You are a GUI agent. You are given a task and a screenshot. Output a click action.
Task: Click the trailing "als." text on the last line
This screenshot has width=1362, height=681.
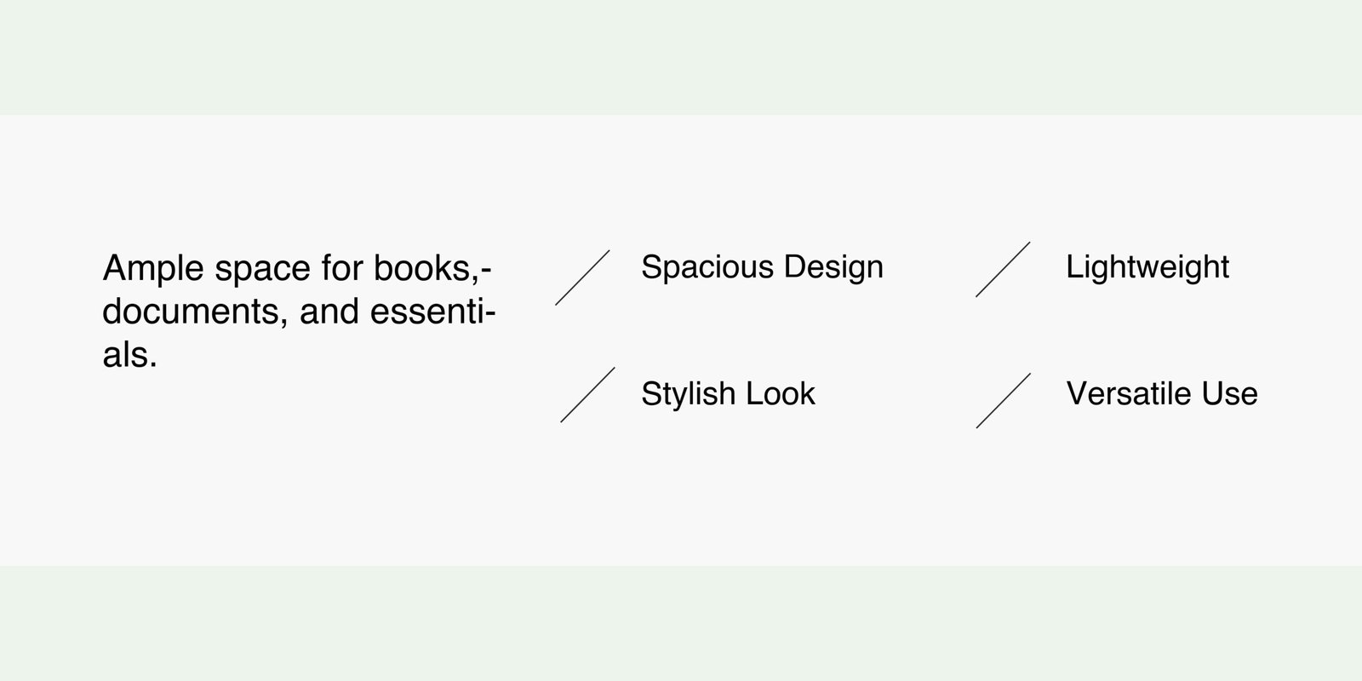click(x=129, y=355)
